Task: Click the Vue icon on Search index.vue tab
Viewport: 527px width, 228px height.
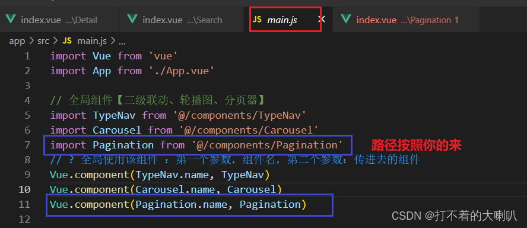Action: pyautogui.click(x=133, y=20)
